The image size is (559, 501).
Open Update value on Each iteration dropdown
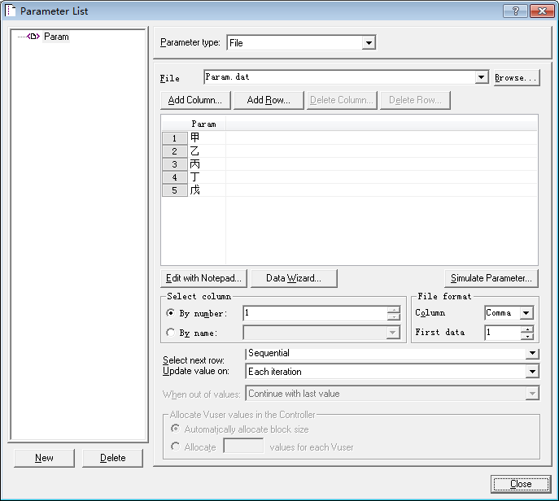tap(532, 372)
